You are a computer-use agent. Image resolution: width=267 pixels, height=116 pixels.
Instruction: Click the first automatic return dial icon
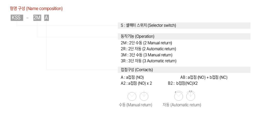(179, 96)
